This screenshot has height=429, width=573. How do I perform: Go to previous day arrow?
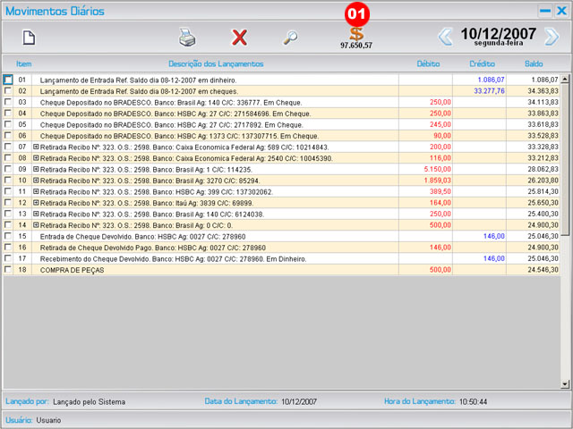(445, 37)
